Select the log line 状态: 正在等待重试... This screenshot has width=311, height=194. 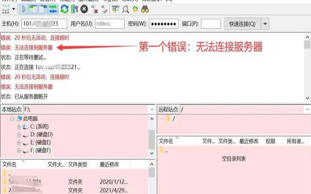click(23, 58)
